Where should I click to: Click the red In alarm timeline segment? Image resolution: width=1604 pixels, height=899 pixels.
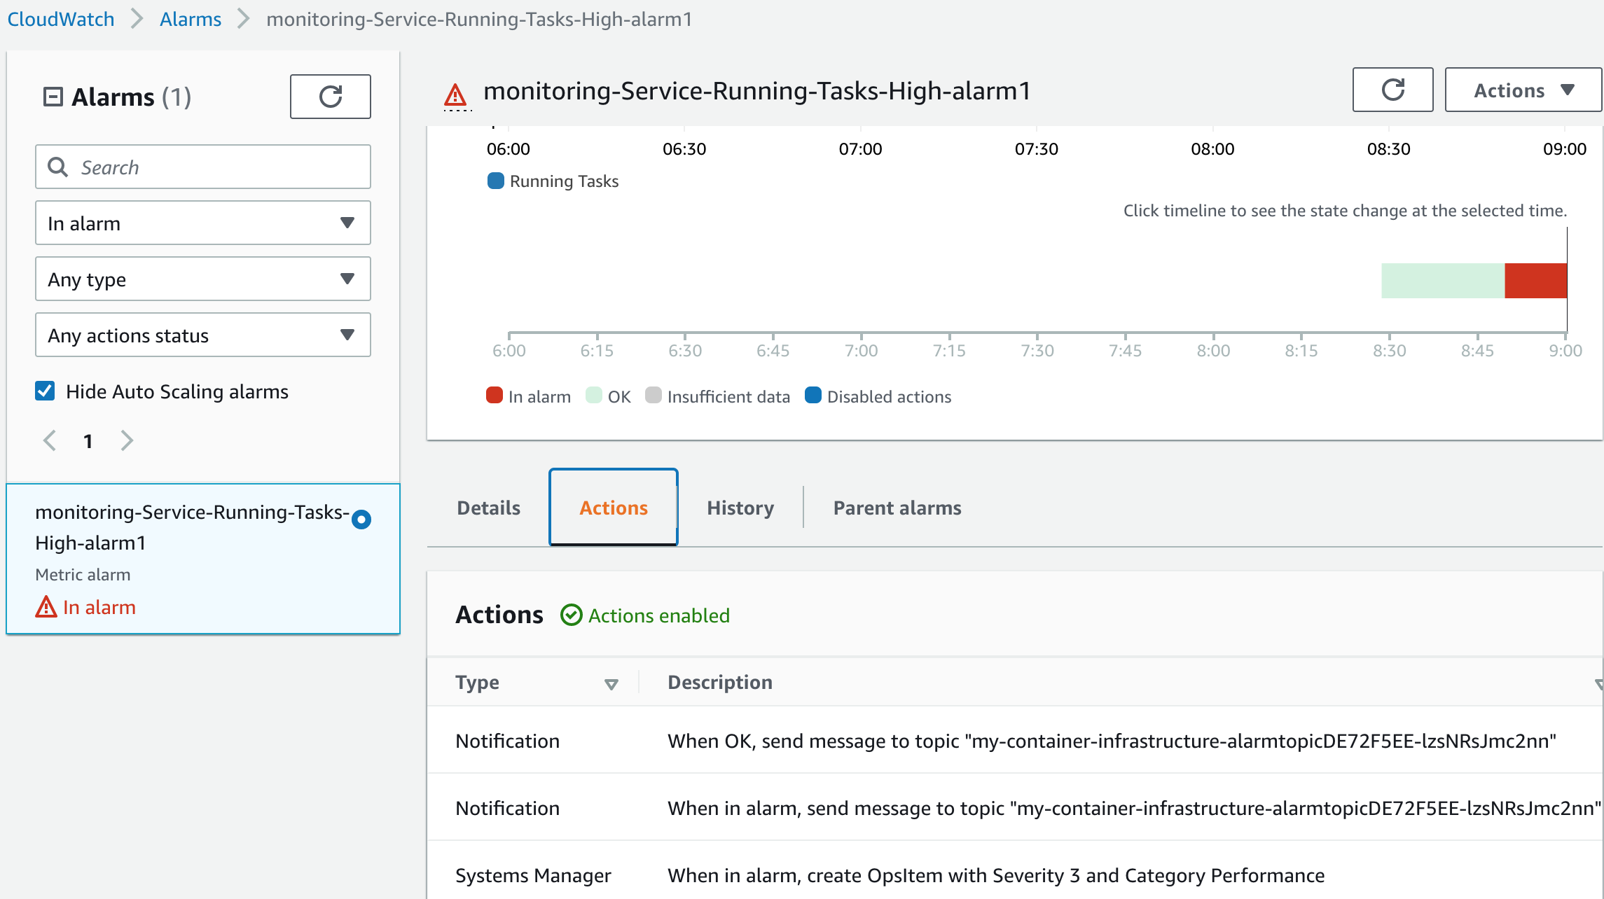[1535, 281]
